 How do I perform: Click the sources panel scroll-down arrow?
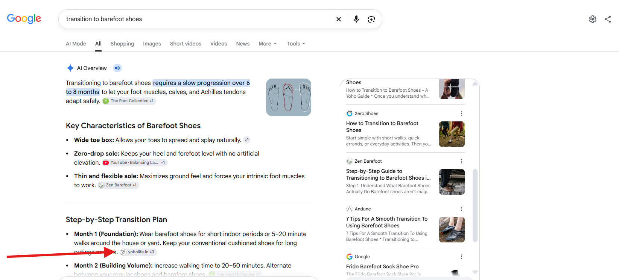(475, 272)
